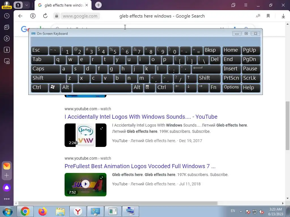Add a sidebar app with plus icon
Image resolution: width=290 pixels, height=217 pixels.
tap(7, 175)
